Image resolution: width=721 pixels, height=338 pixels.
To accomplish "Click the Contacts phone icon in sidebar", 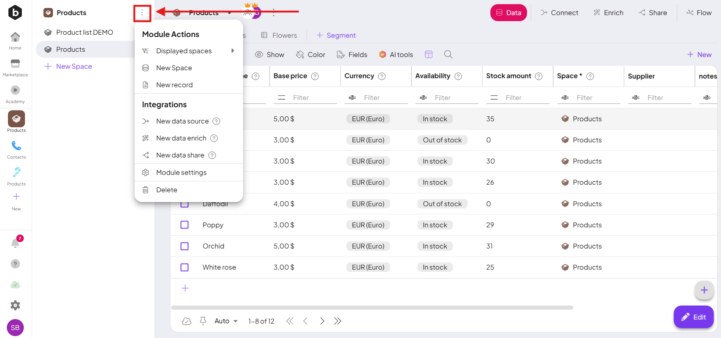I will (x=16, y=146).
